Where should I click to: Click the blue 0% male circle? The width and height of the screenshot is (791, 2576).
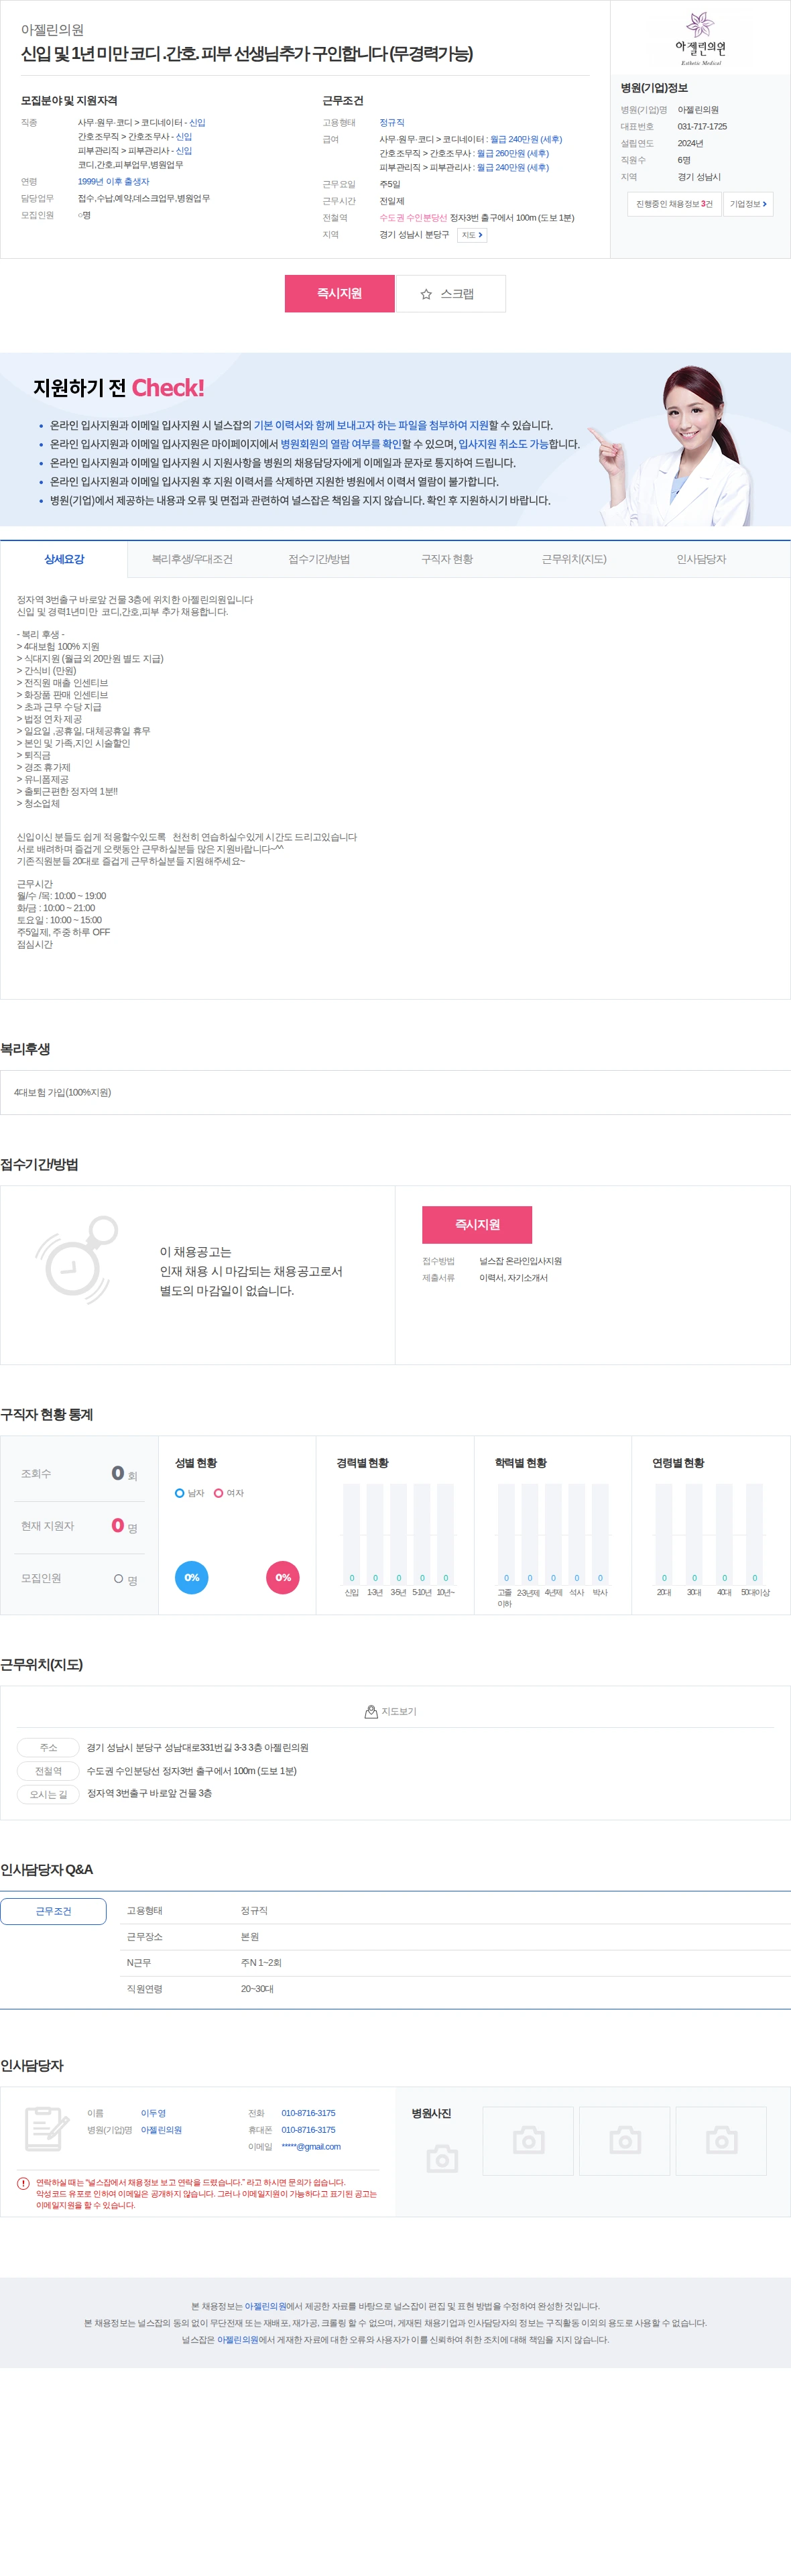[x=192, y=1577]
